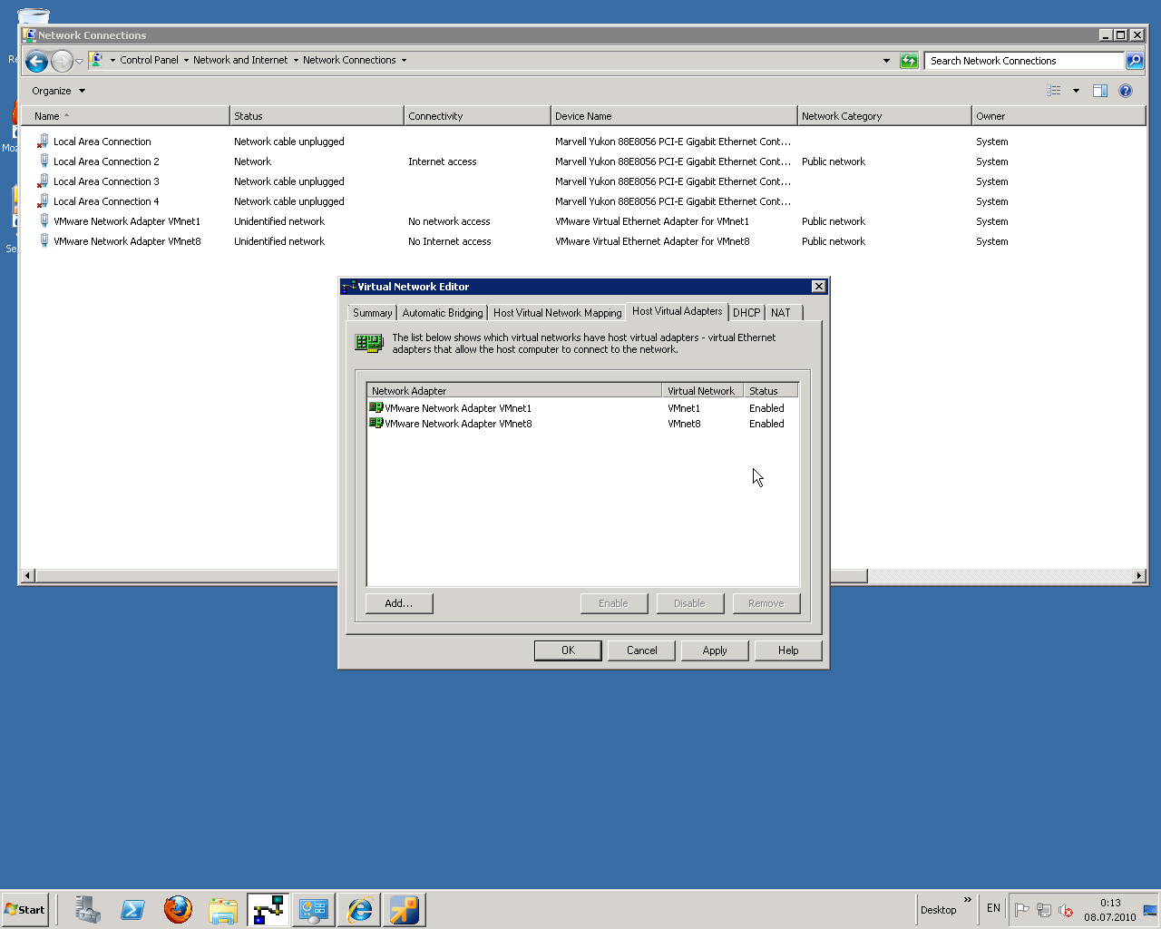Select the VMnet1 connection icon in Network Connections

[43, 221]
